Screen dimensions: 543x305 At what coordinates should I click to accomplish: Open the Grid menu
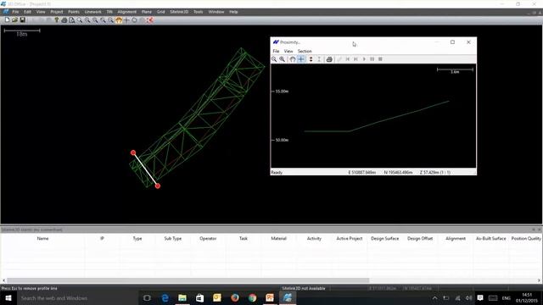[x=160, y=12]
